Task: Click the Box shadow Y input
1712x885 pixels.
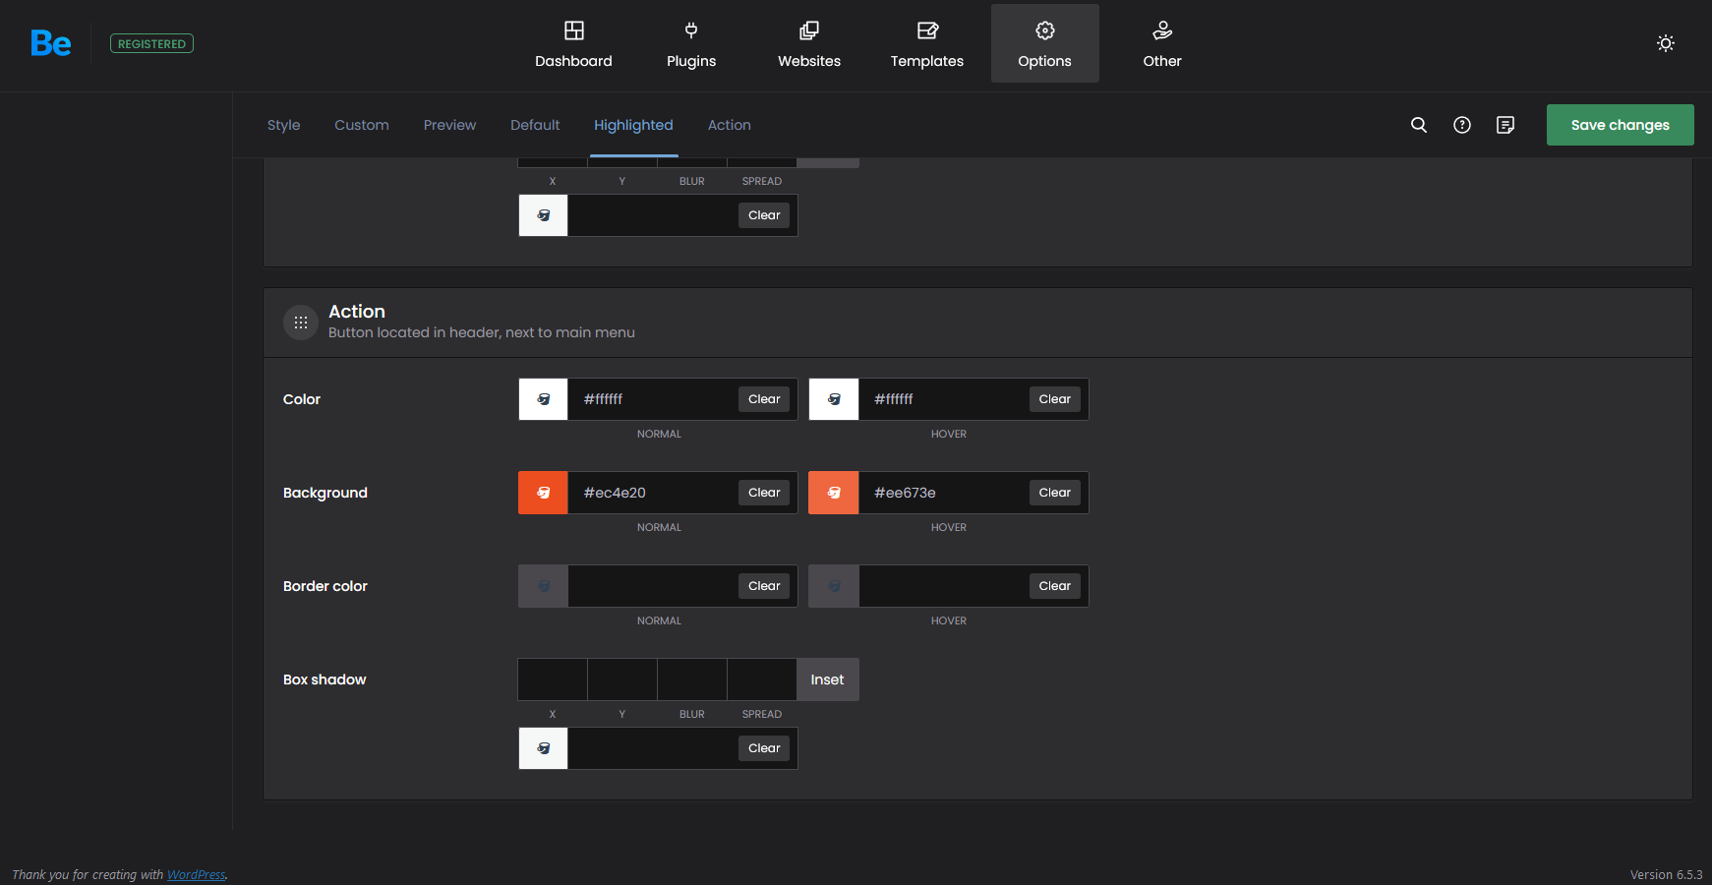Action: (x=622, y=679)
